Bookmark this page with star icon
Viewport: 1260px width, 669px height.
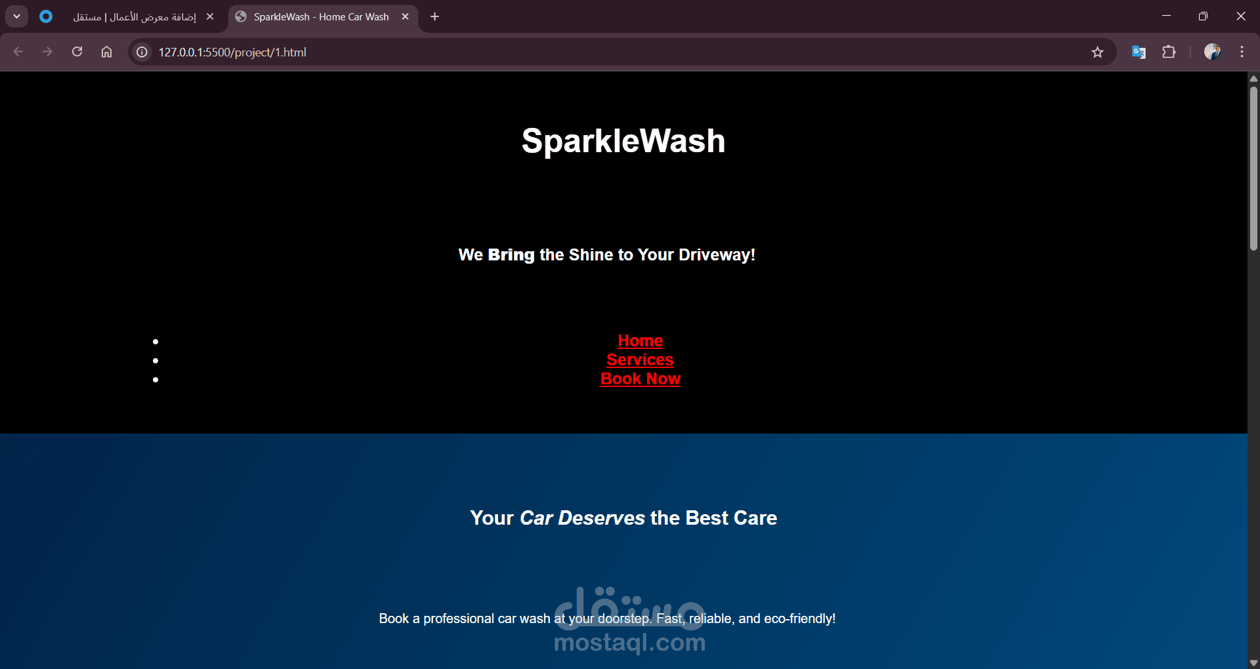(x=1097, y=52)
